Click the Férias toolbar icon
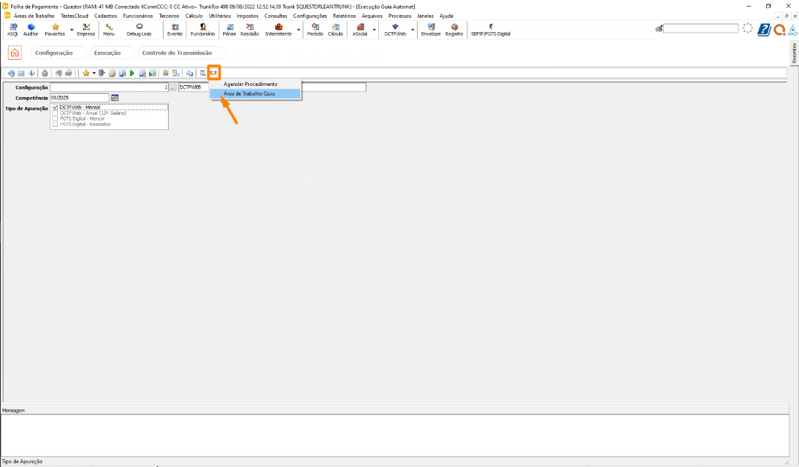This screenshot has width=799, height=467. (229, 30)
